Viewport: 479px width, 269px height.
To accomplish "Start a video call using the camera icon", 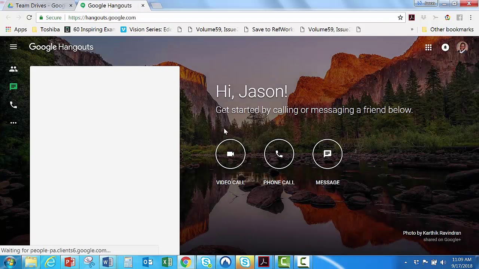I will (x=230, y=154).
